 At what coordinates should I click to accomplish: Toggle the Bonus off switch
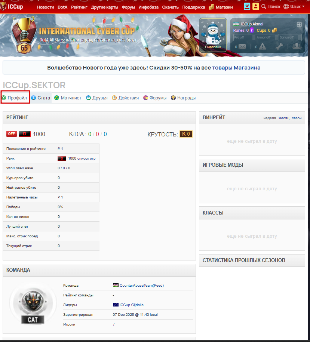pyautogui.click(x=290, y=37)
